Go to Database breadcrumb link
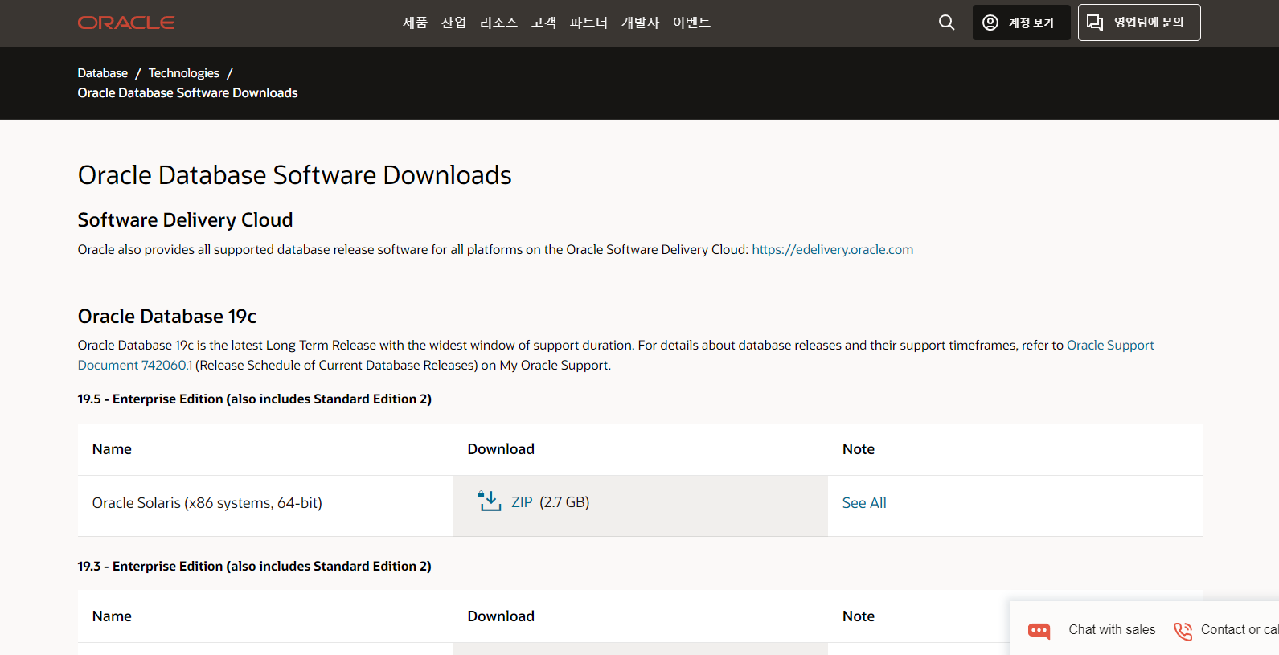Viewport: 1279px width, 655px height. point(102,73)
